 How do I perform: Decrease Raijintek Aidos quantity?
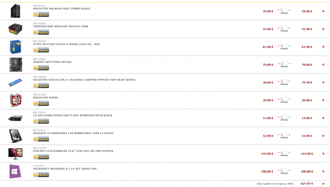tap(279, 99)
